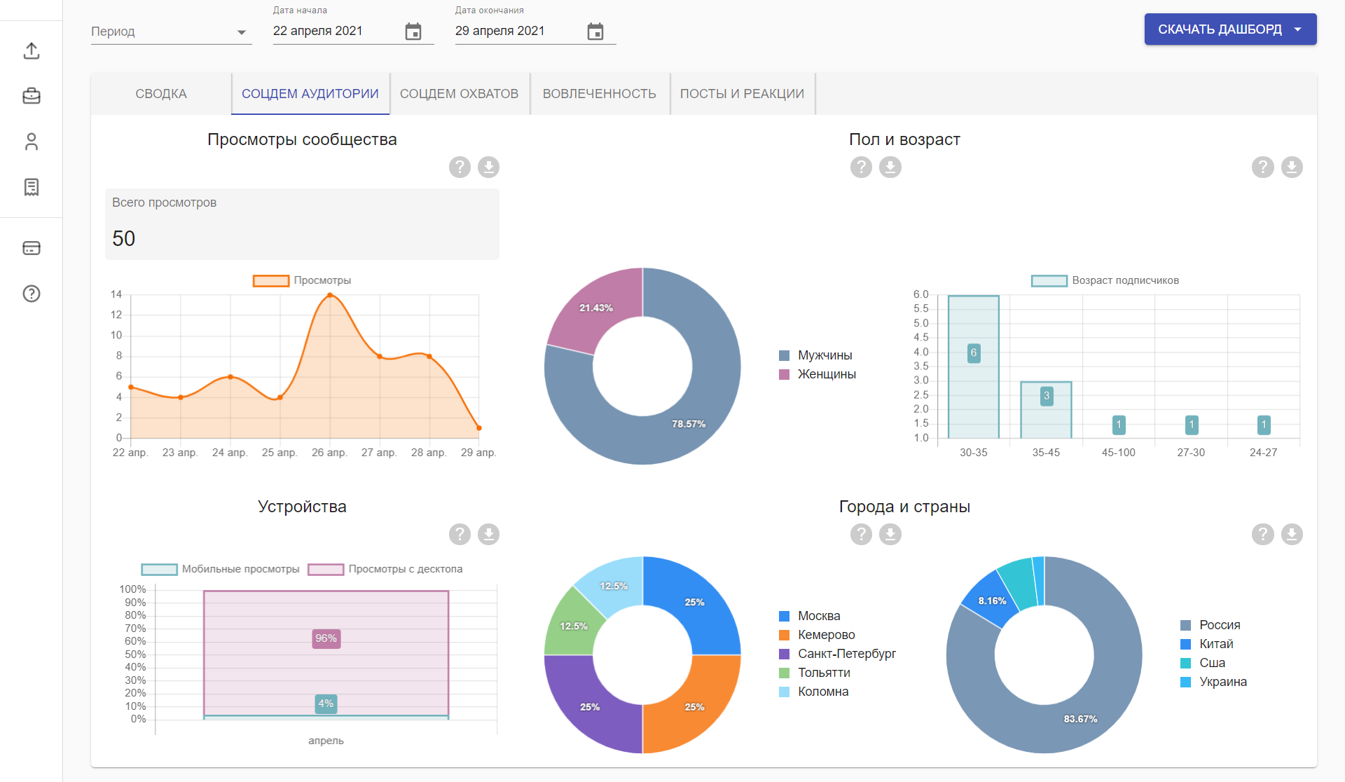Screen dimensions: 1345x782
Task: Toggle Санкт-Петербург in the cities legend
Action: tap(838, 654)
